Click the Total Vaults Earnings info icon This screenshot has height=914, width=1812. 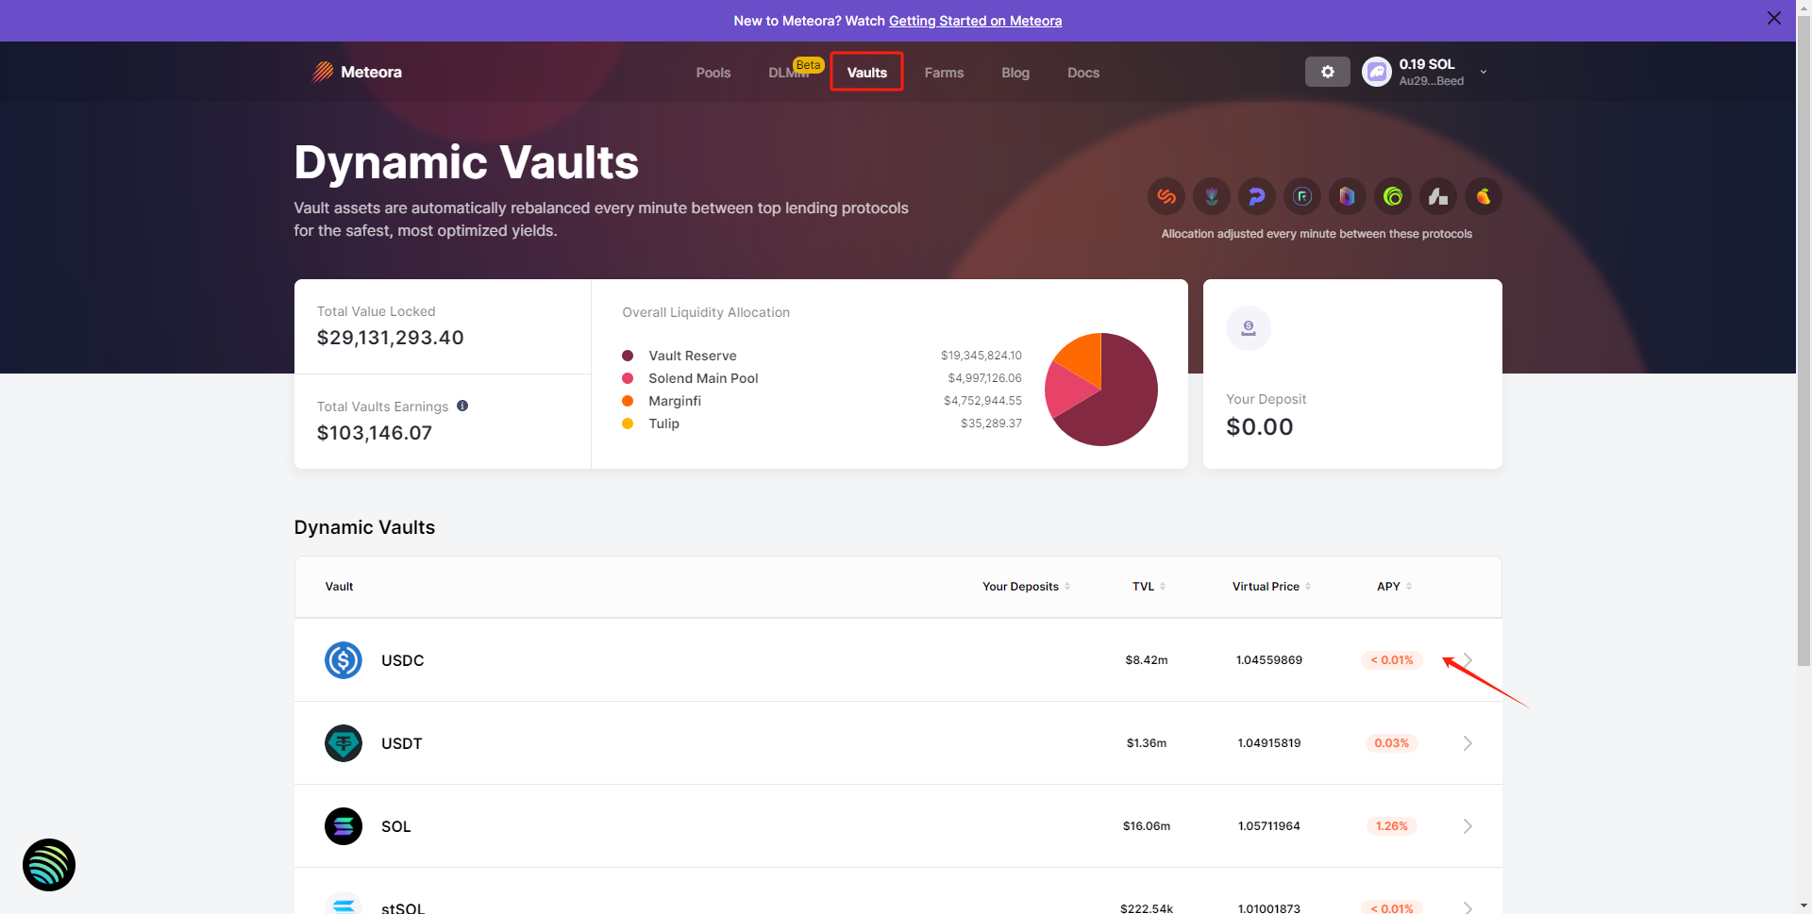point(462,406)
